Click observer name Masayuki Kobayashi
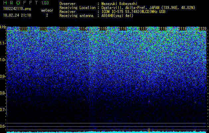This screenshot has height=133, width=209. [x=119, y=4]
